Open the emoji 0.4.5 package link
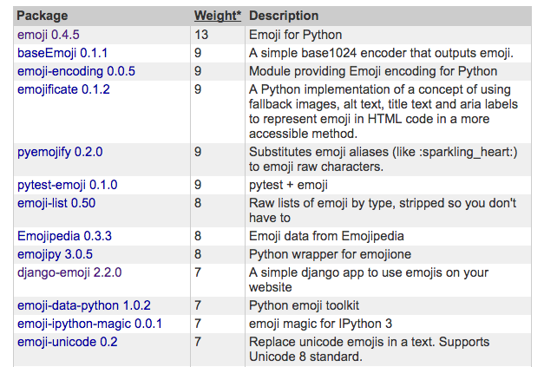The width and height of the screenshot is (544, 367). [x=49, y=35]
